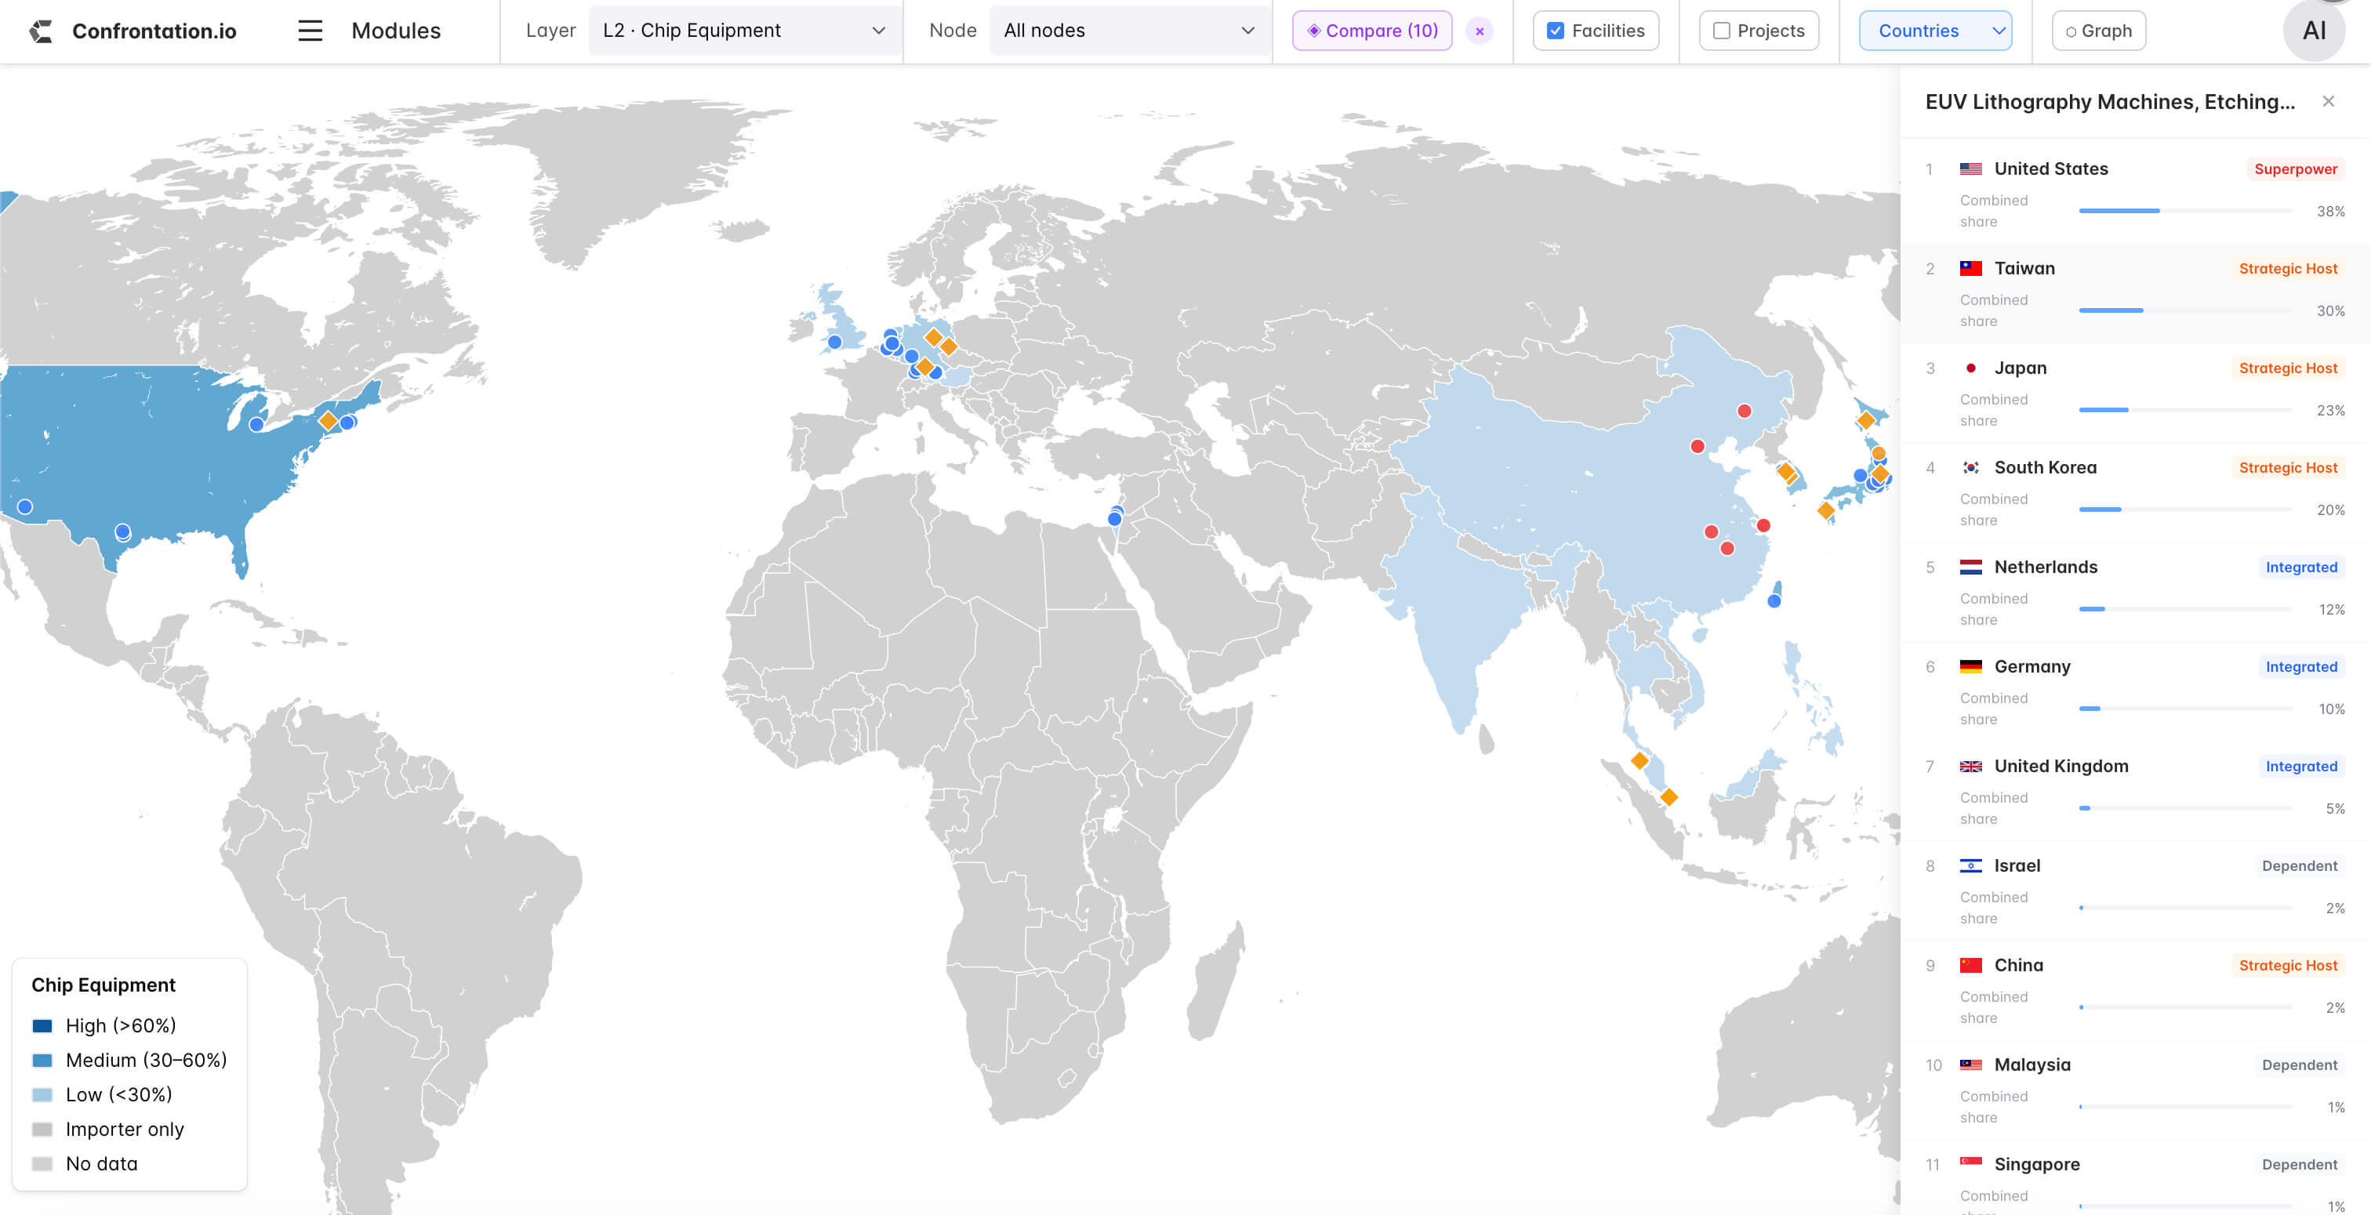The width and height of the screenshot is (2371, 1215).
Task: Click the Germany flag icon
Action: coord(1970,666)
